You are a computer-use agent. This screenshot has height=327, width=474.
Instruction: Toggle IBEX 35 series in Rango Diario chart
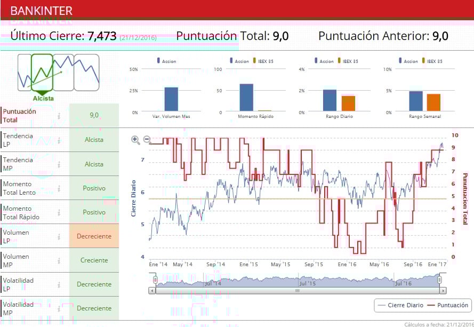click(348, 61)
